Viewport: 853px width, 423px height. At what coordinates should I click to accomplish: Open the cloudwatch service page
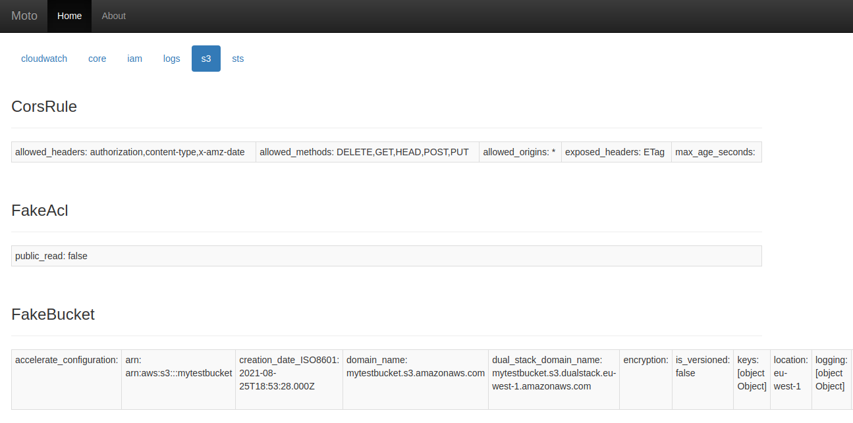coord(44,59)
